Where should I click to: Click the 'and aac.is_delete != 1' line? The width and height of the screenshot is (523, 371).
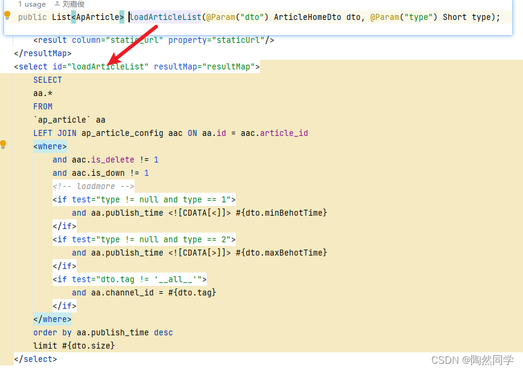[106, 160]
